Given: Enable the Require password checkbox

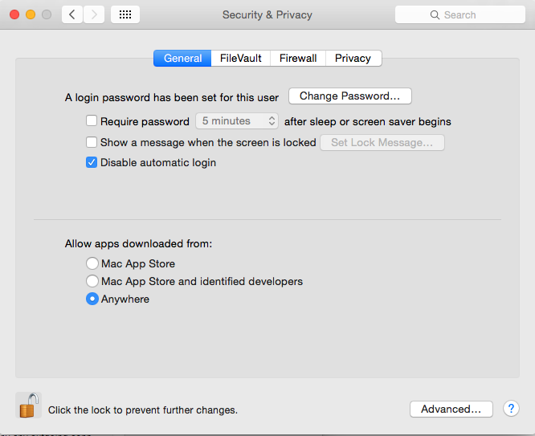Looking at the screenshot, I should tap(92, 120).
